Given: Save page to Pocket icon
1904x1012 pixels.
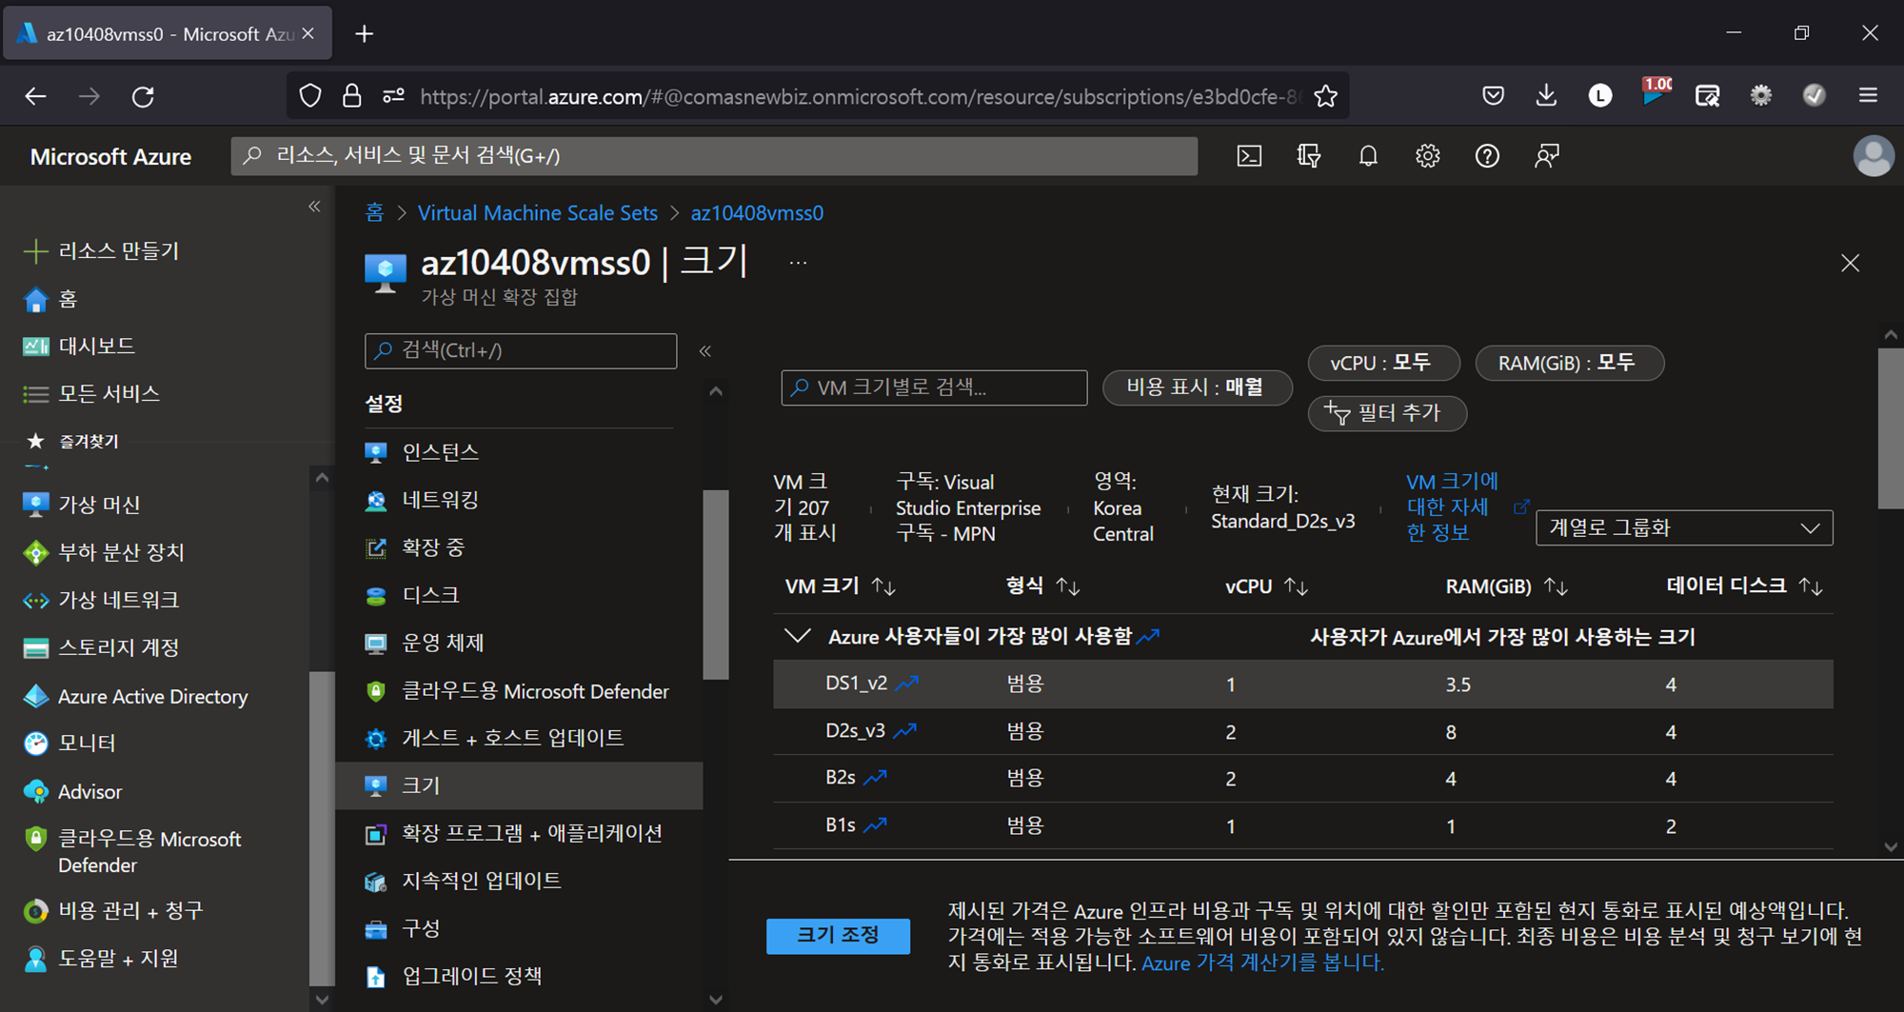Looking at the screenshot, I should 1493,95.
